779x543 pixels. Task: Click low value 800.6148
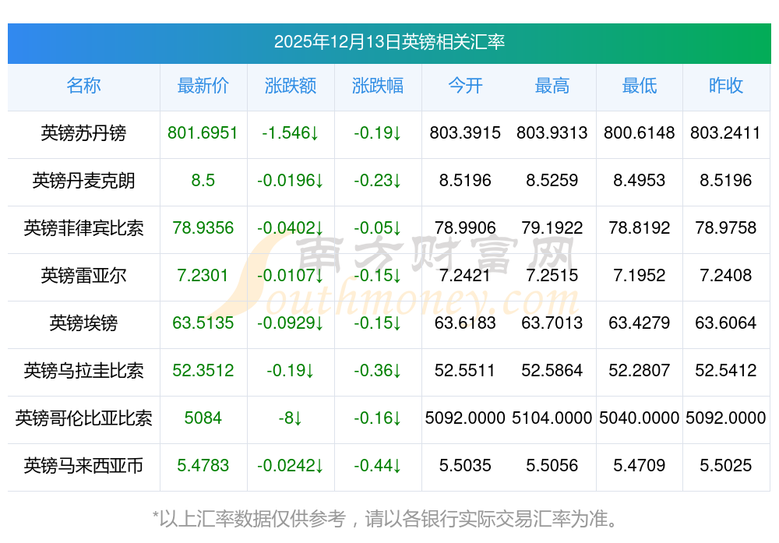(x=640, y=133)
